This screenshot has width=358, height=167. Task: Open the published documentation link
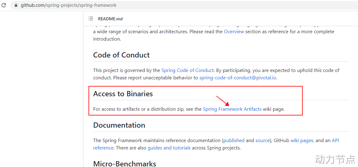(x=234, y=141)
